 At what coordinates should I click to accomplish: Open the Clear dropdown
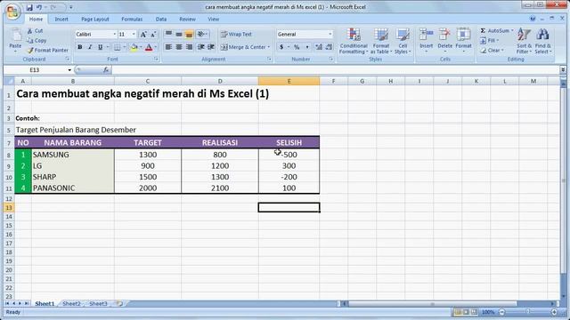(493, 51)
